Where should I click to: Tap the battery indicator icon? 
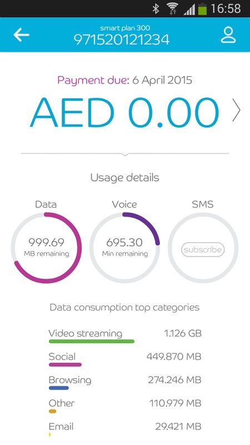point(202,8)
